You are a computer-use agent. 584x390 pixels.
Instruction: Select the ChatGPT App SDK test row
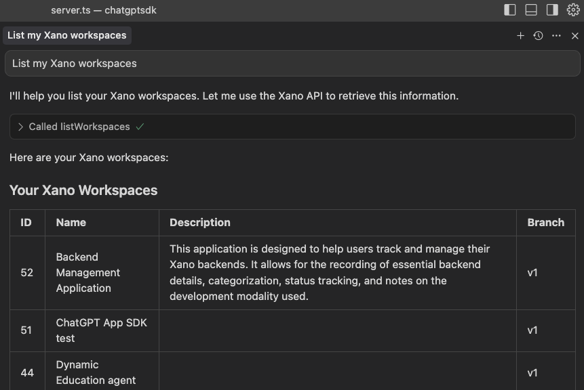(x=101, y=330)
